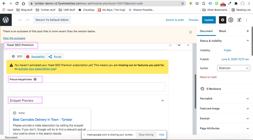Click the Focus keyphrase help question mark
253x140 pixels.
(x=35, y=79)
